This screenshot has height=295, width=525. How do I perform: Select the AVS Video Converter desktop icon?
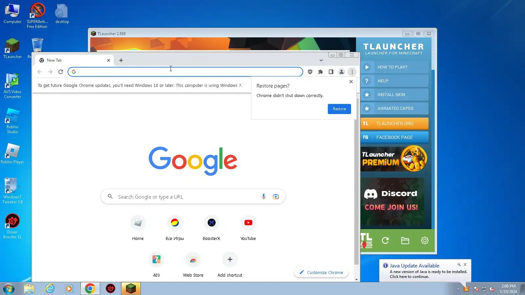click(x=12, y=86)
